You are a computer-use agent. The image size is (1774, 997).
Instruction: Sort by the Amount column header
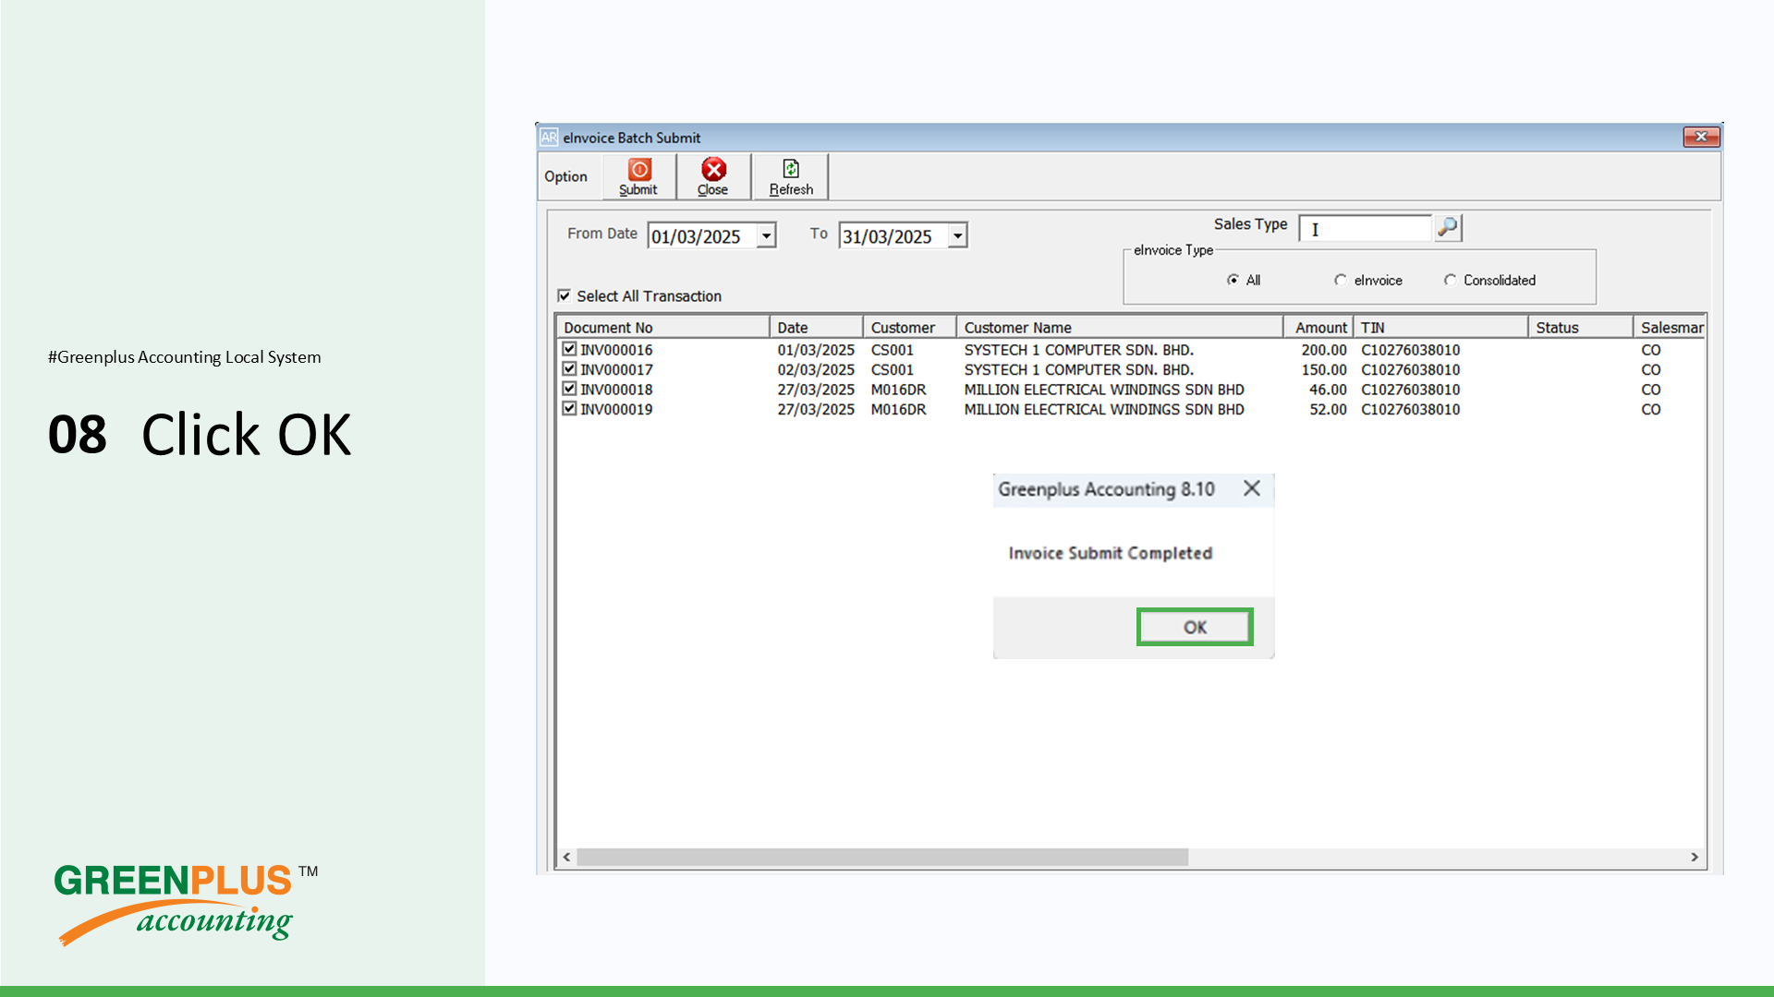(1318, 328)
